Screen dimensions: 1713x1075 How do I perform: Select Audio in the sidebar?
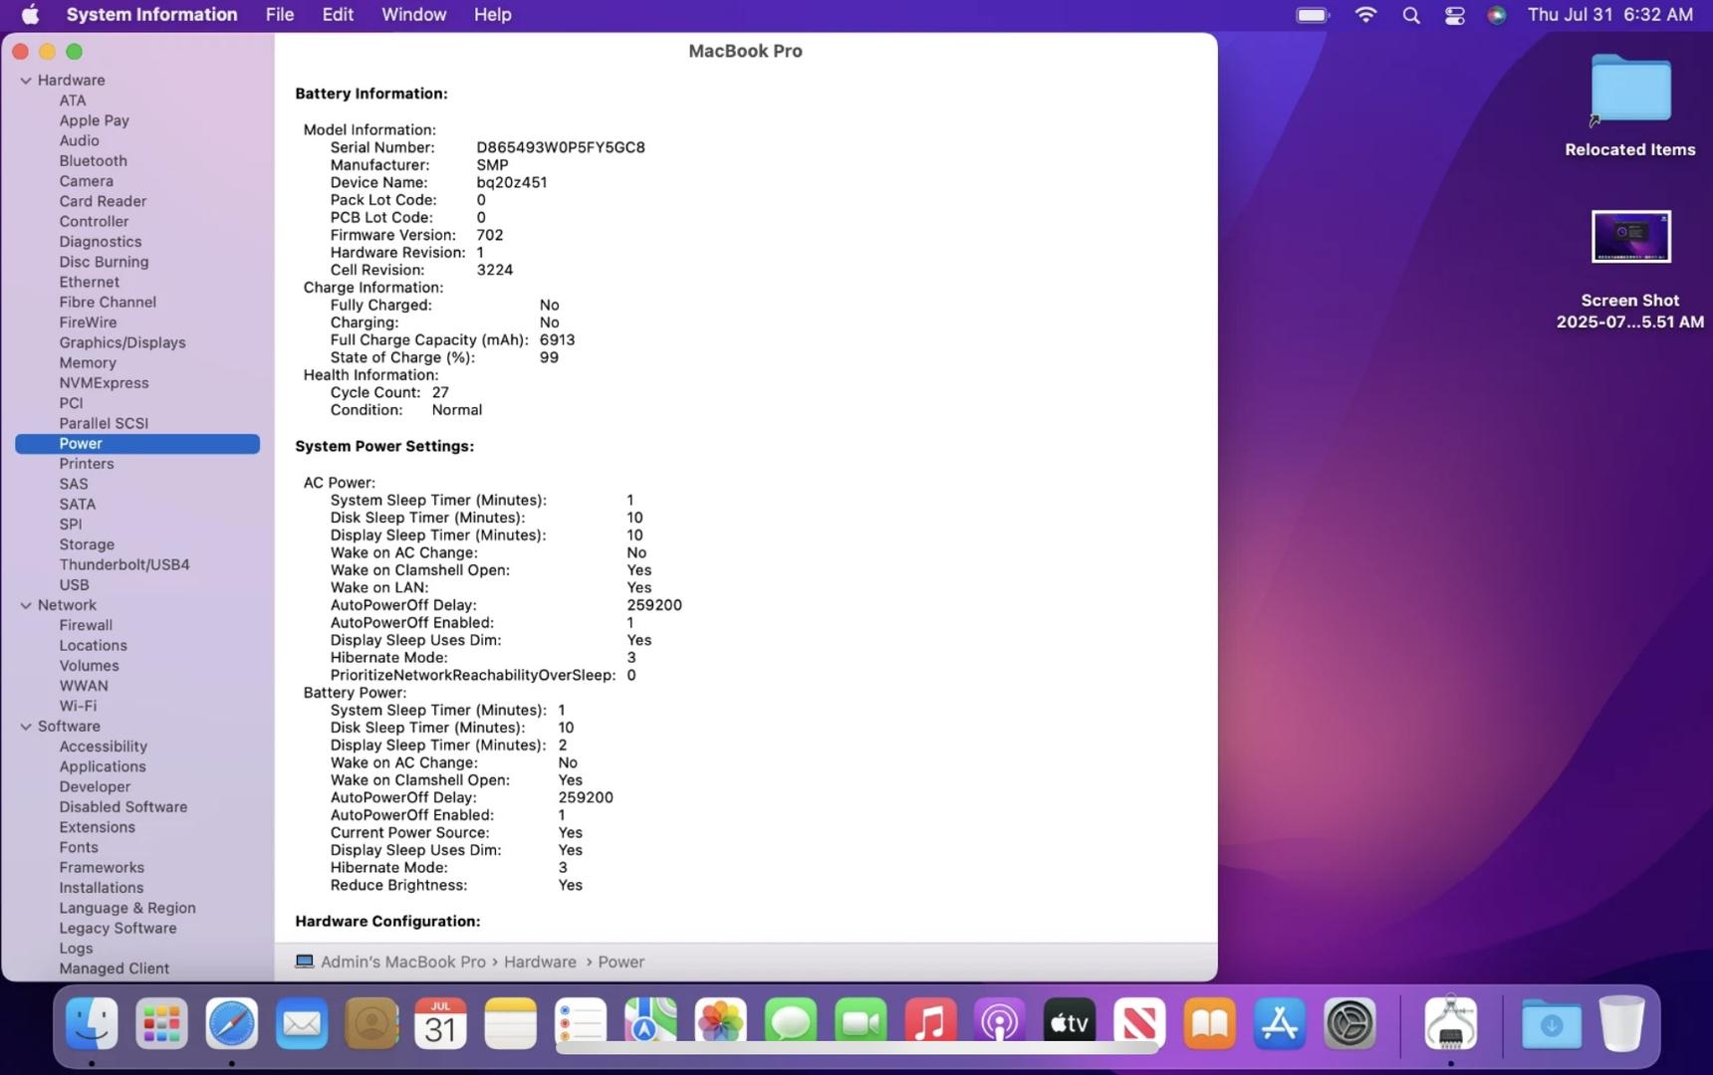pos(79,141)
